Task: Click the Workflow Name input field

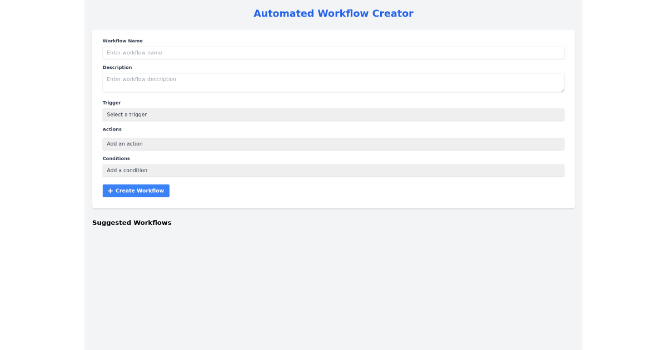Action: pos(333,52)
